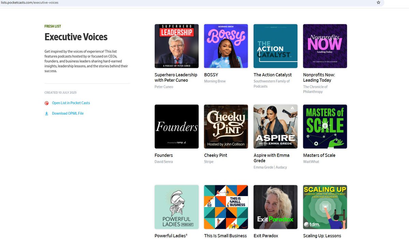Open List in Pocket Casts link
The image size is (409, 239).
coord(71,103)
